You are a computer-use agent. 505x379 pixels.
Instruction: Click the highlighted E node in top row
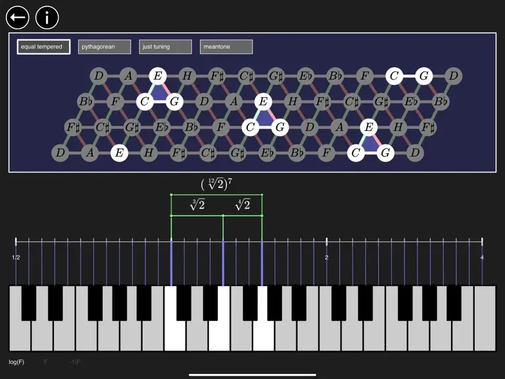coord(158,76)
